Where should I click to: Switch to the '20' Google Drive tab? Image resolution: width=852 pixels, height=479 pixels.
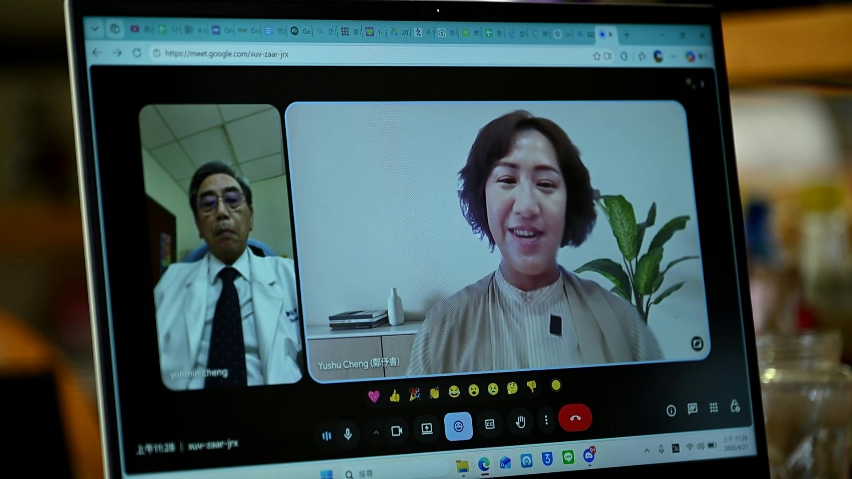click(x=400, y=32)
